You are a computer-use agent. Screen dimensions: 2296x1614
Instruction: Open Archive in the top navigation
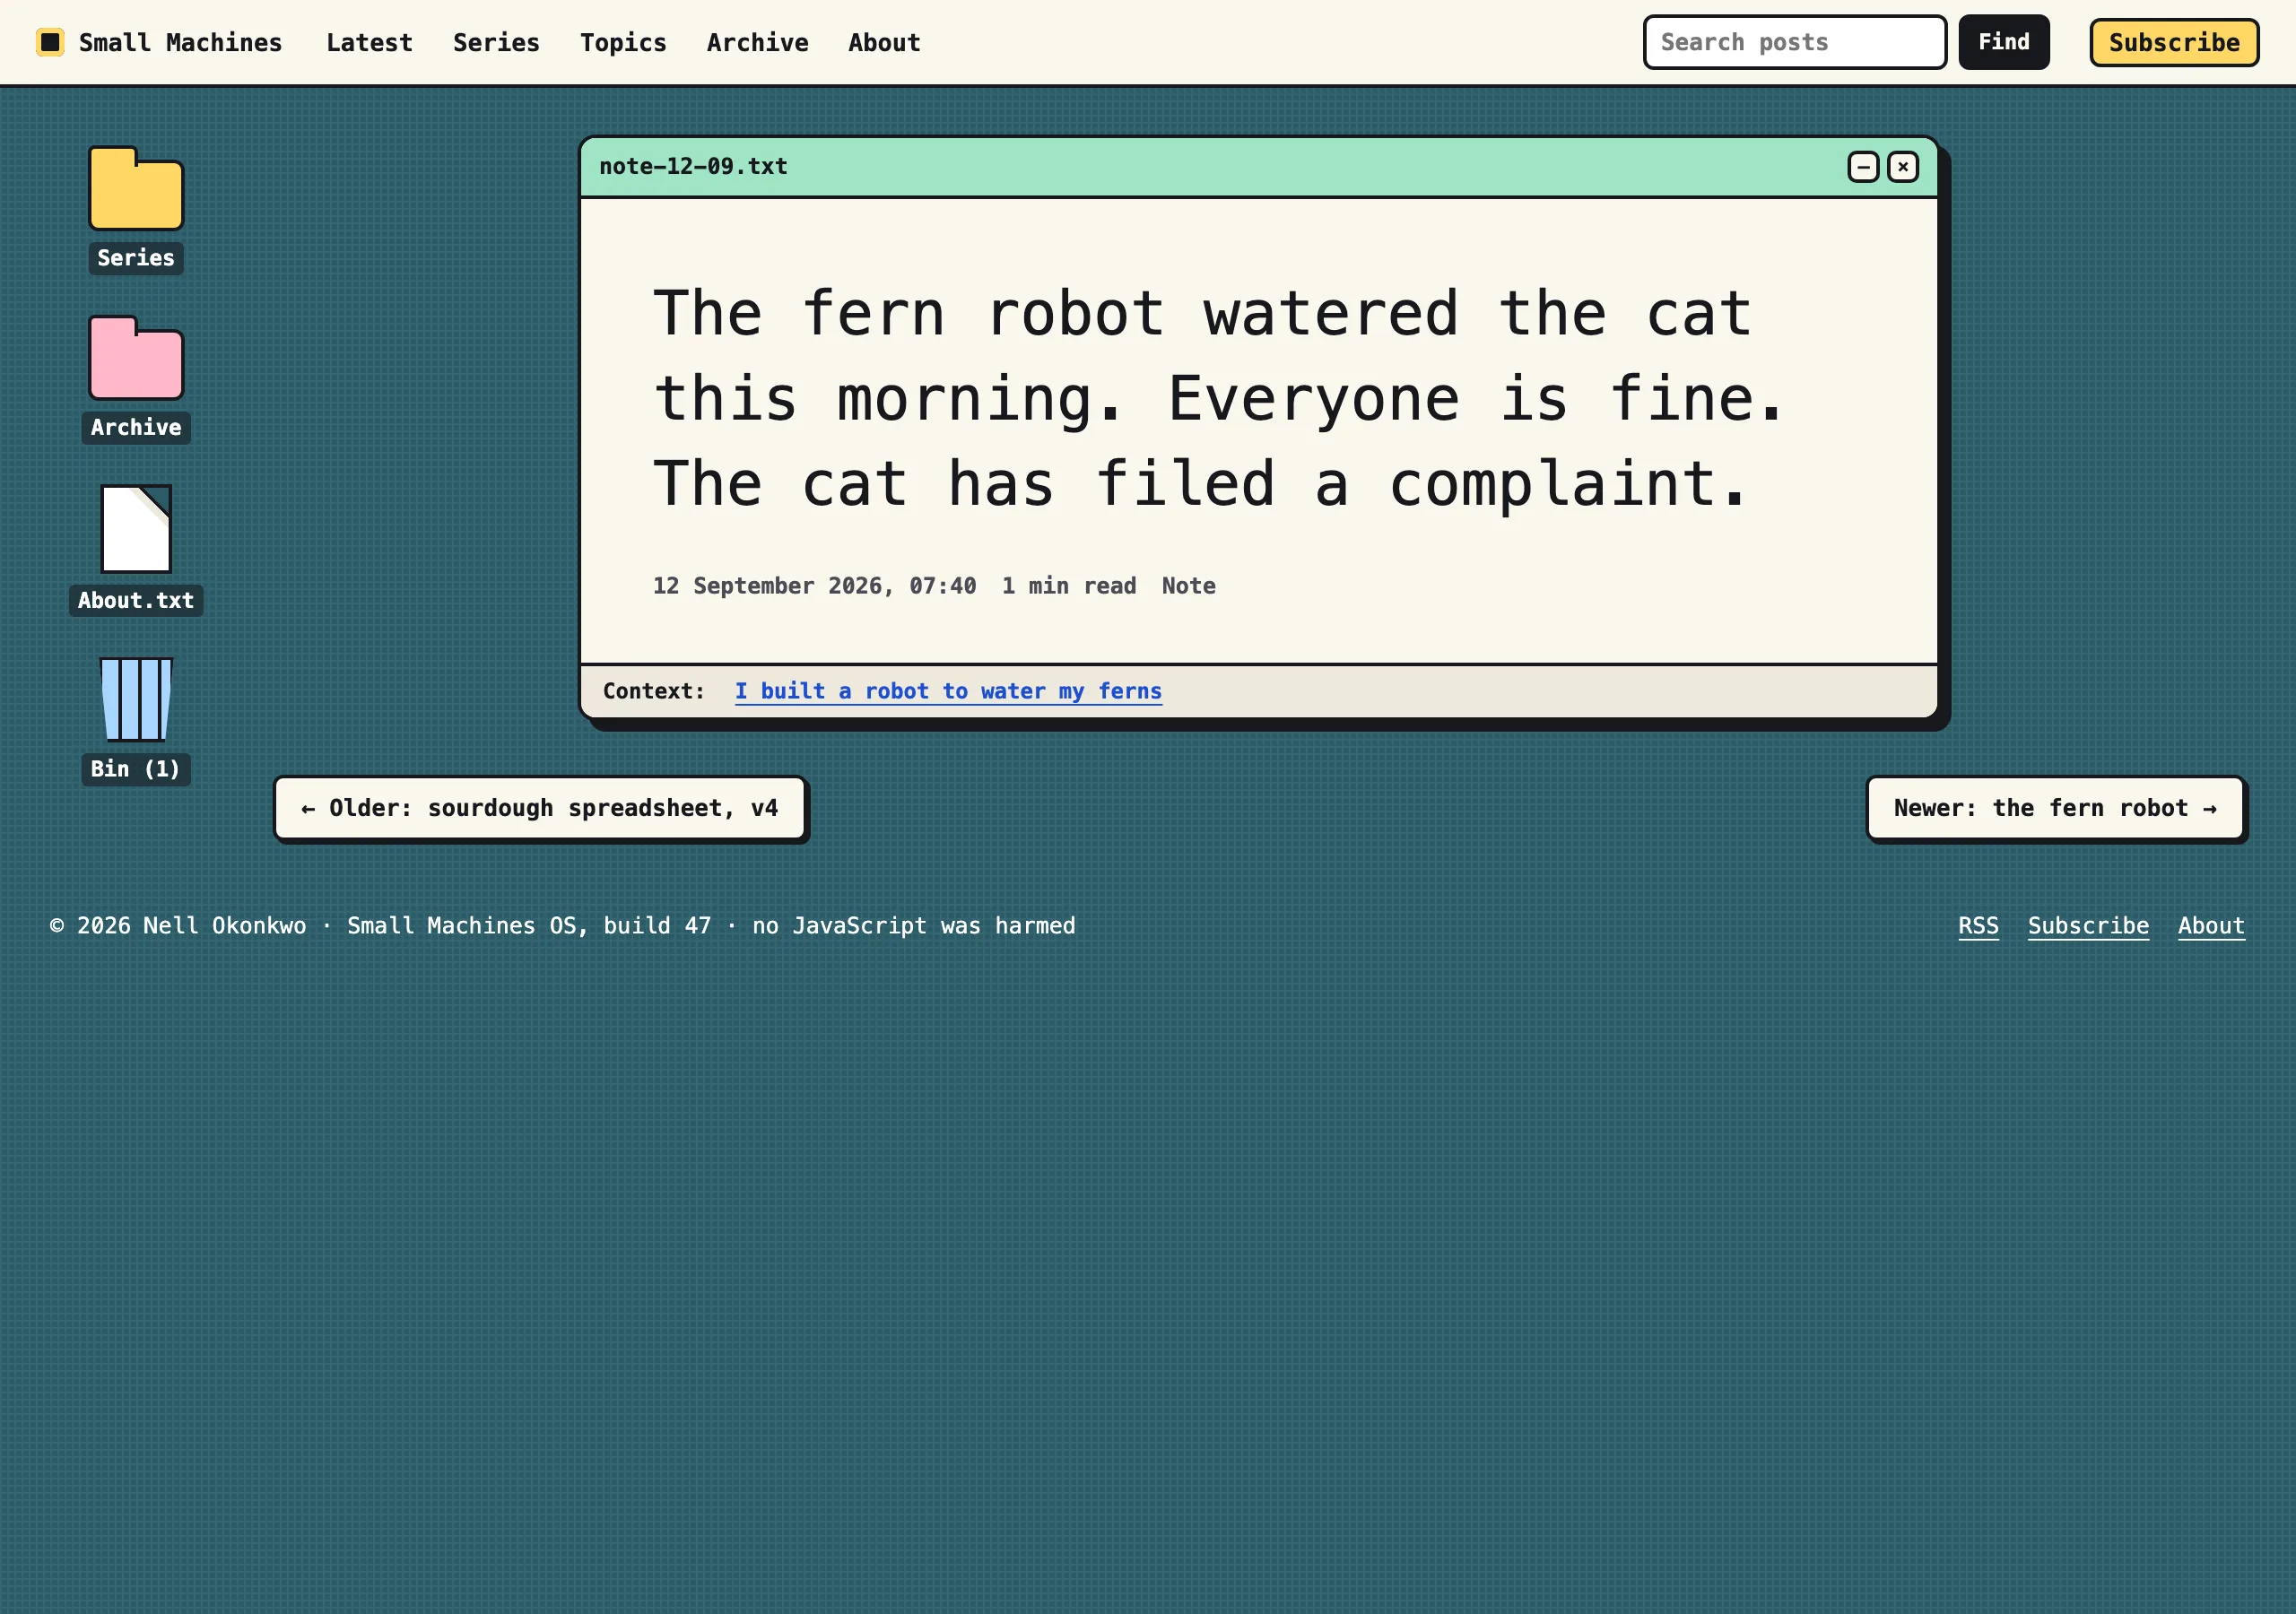click(757, 43)
